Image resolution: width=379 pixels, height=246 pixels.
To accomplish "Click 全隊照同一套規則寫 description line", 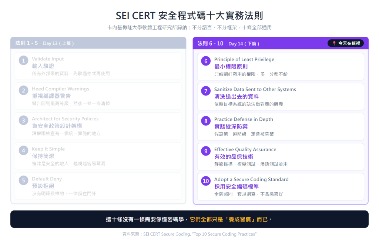I will [248, 194].
